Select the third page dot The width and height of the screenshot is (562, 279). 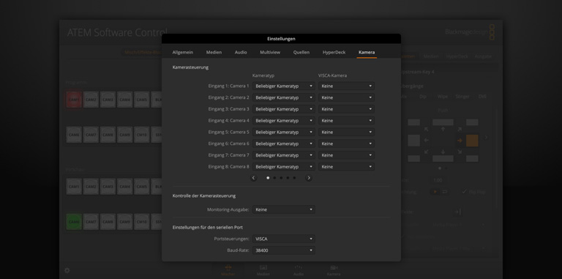(x=281, y=178)
